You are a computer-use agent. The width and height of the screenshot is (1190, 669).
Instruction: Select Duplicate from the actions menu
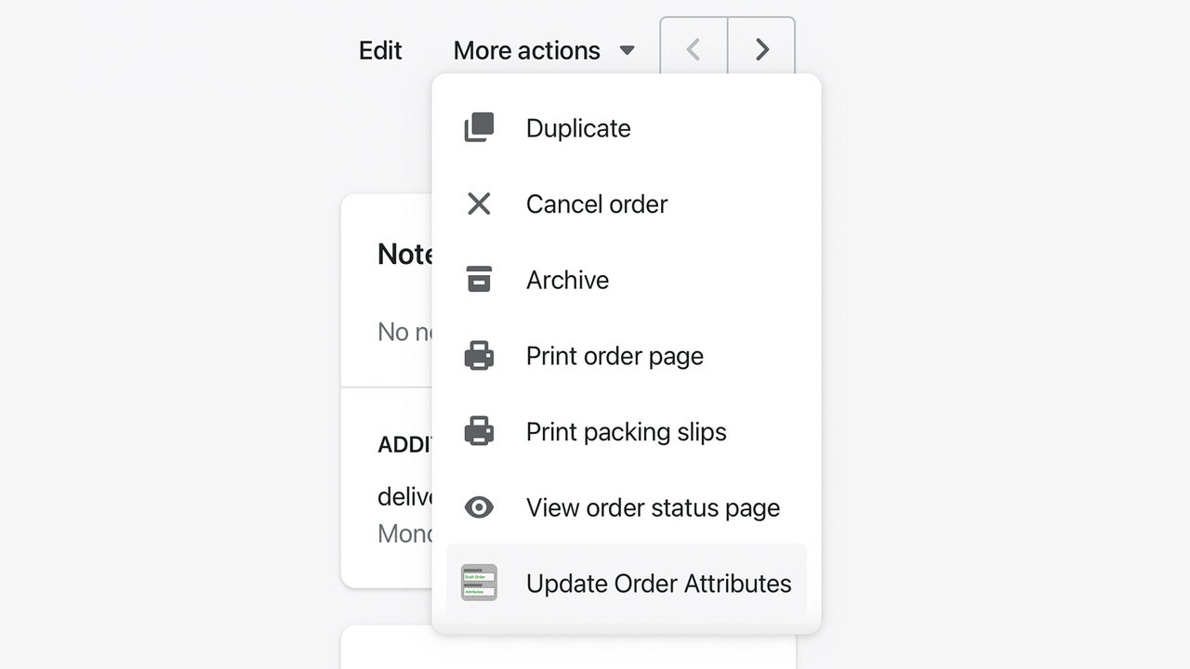pyautogui.click(x=578, y=128)
